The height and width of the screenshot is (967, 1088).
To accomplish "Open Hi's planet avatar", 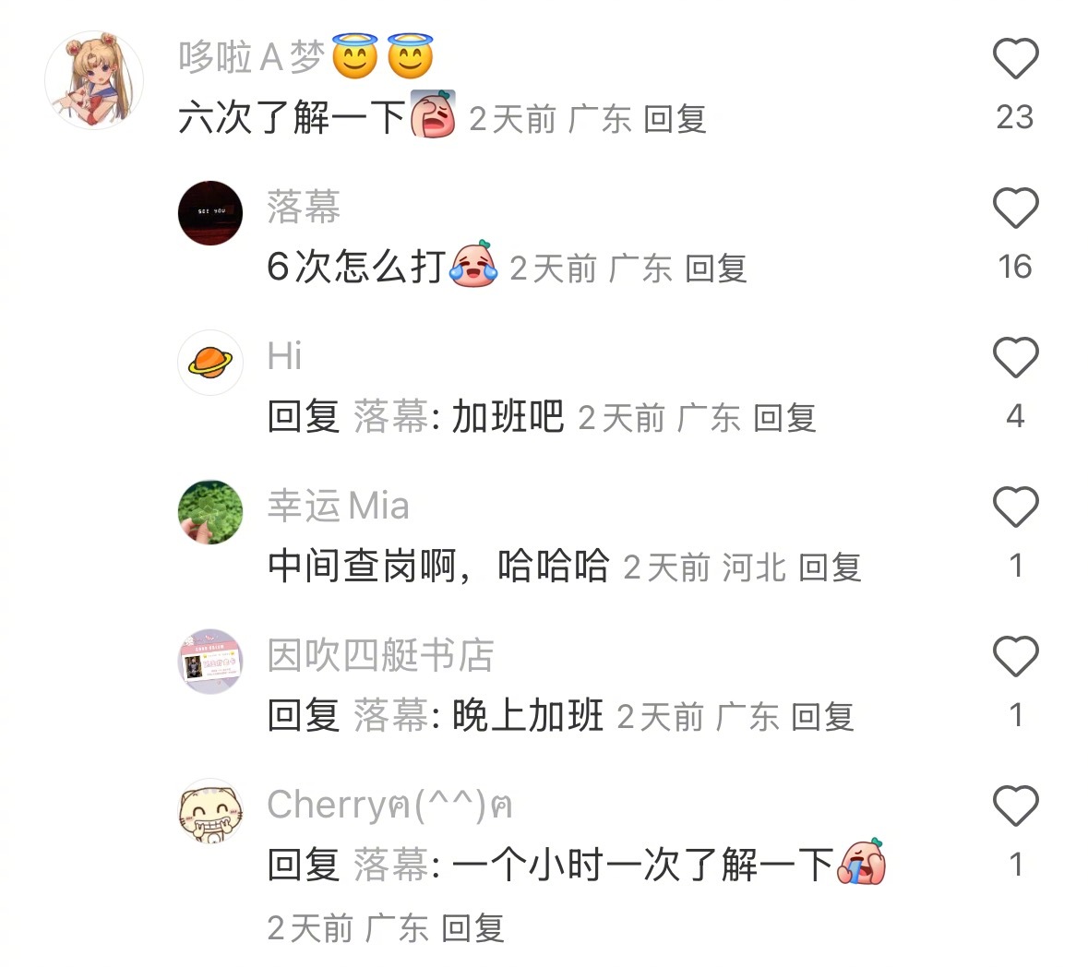I will (x=210, y=362).
